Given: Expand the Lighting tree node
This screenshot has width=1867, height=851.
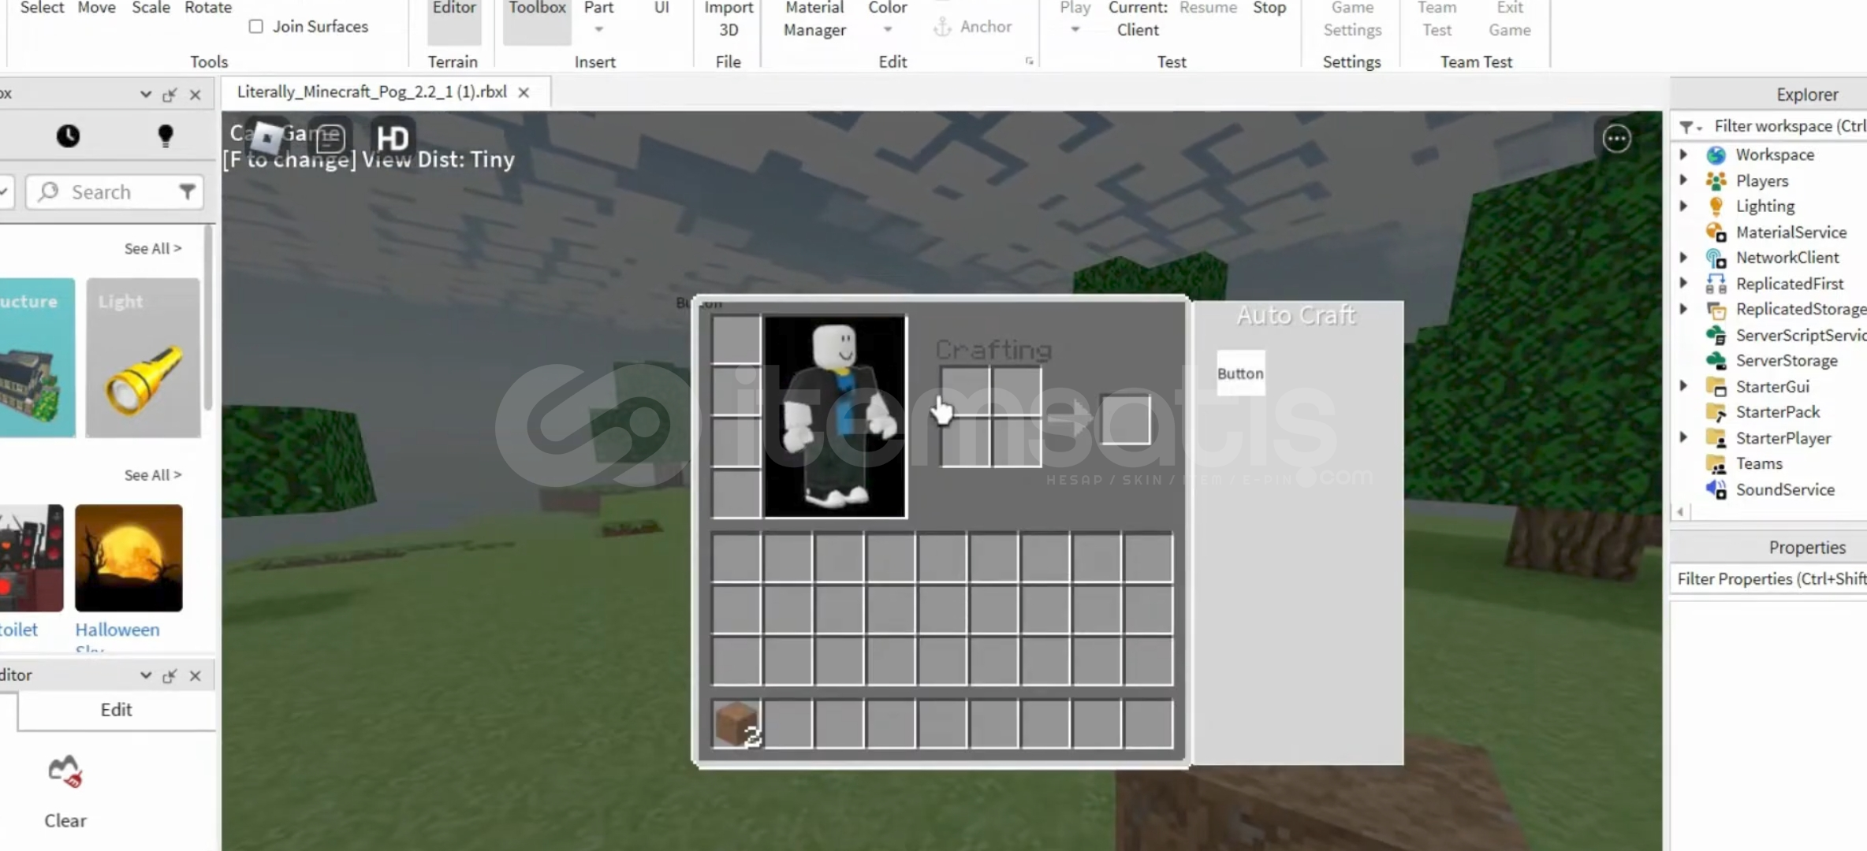Looking at the screenshot, I should click(1683, 206).
